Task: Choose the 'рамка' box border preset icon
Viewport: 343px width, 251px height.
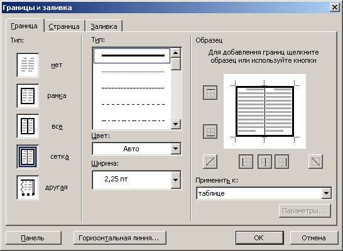Action: [28, 96]
